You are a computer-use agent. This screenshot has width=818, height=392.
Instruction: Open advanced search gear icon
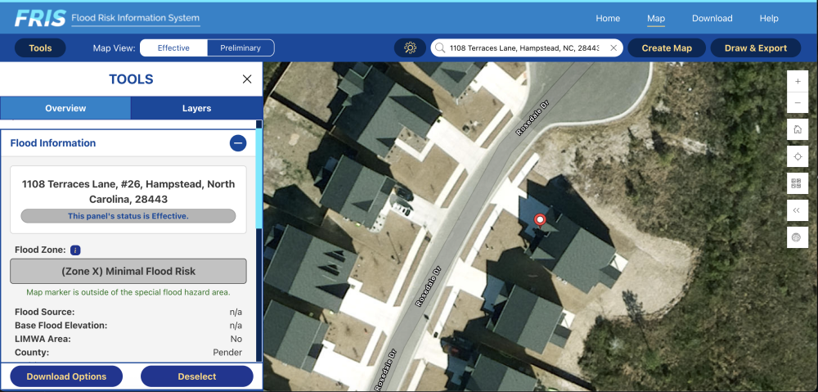click(410, 48)
